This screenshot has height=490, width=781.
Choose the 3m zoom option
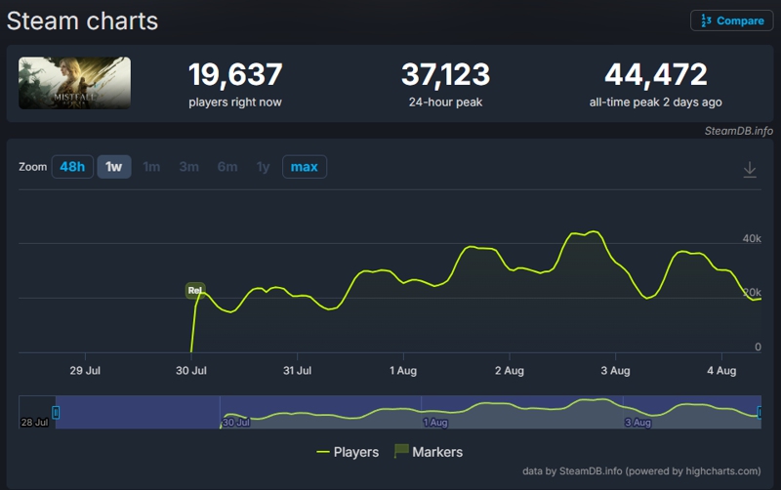pyautogui.click(x=188, y=167)
